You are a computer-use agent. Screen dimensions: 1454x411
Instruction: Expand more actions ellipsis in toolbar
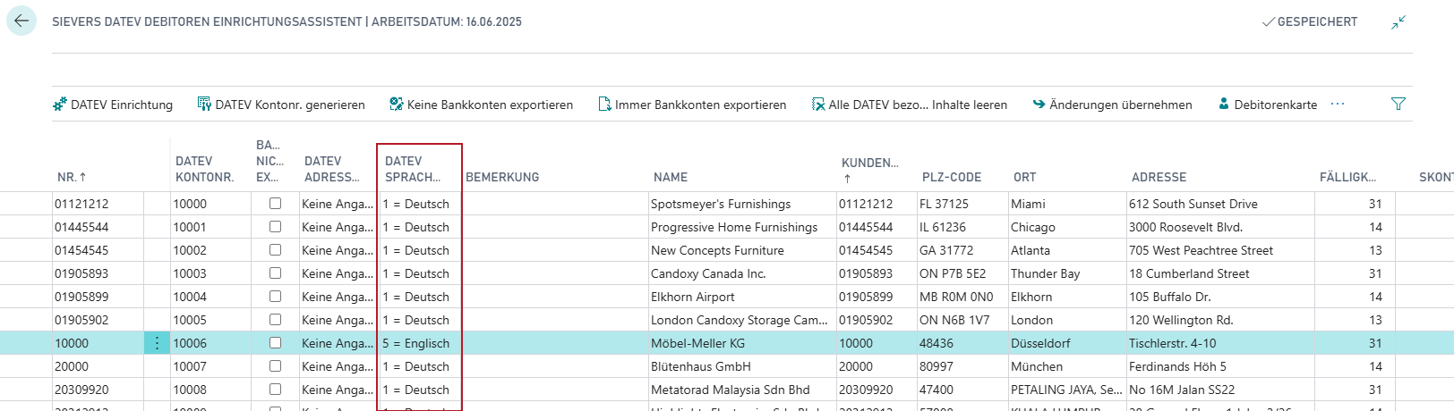click(1338, 105)
